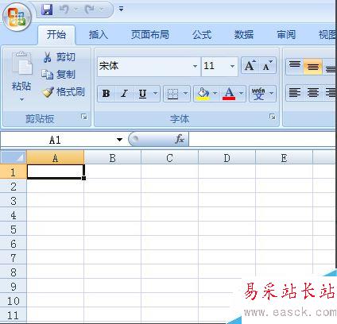
Task: Open the fill color dropdown arrow
Action: [215, 93]
